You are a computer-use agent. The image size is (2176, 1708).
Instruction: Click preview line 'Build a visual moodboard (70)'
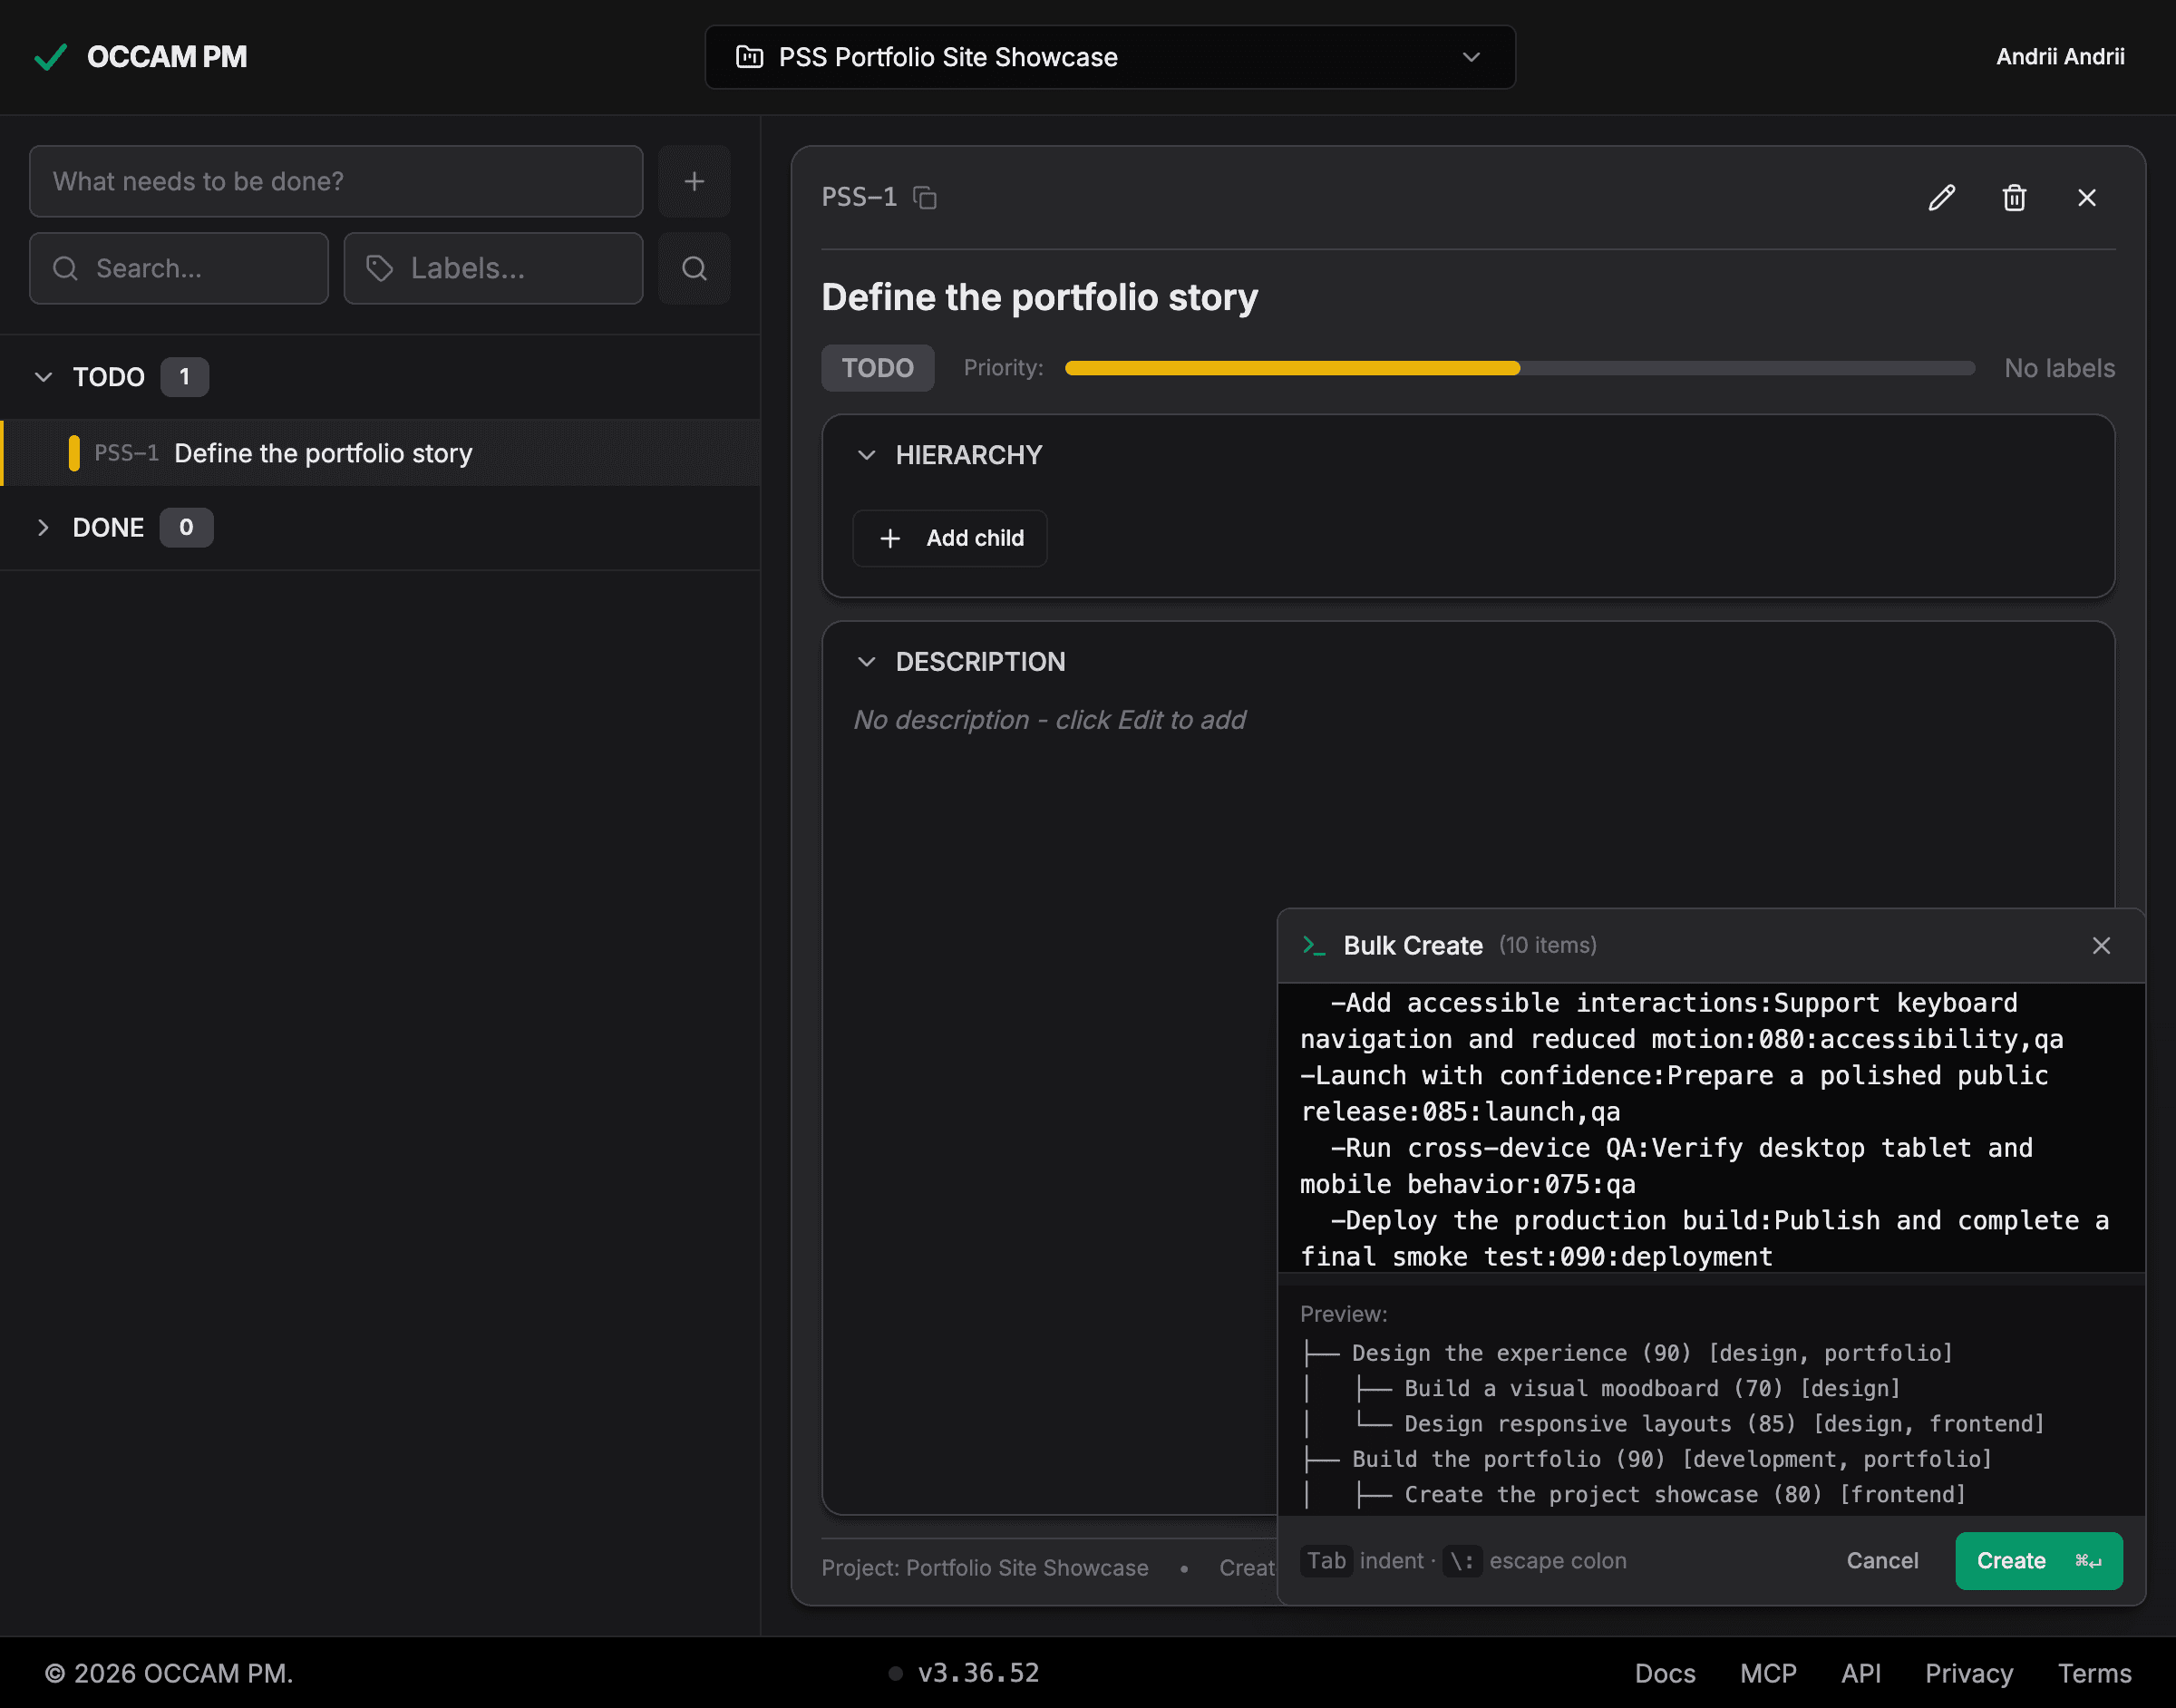[1652, 1388]
